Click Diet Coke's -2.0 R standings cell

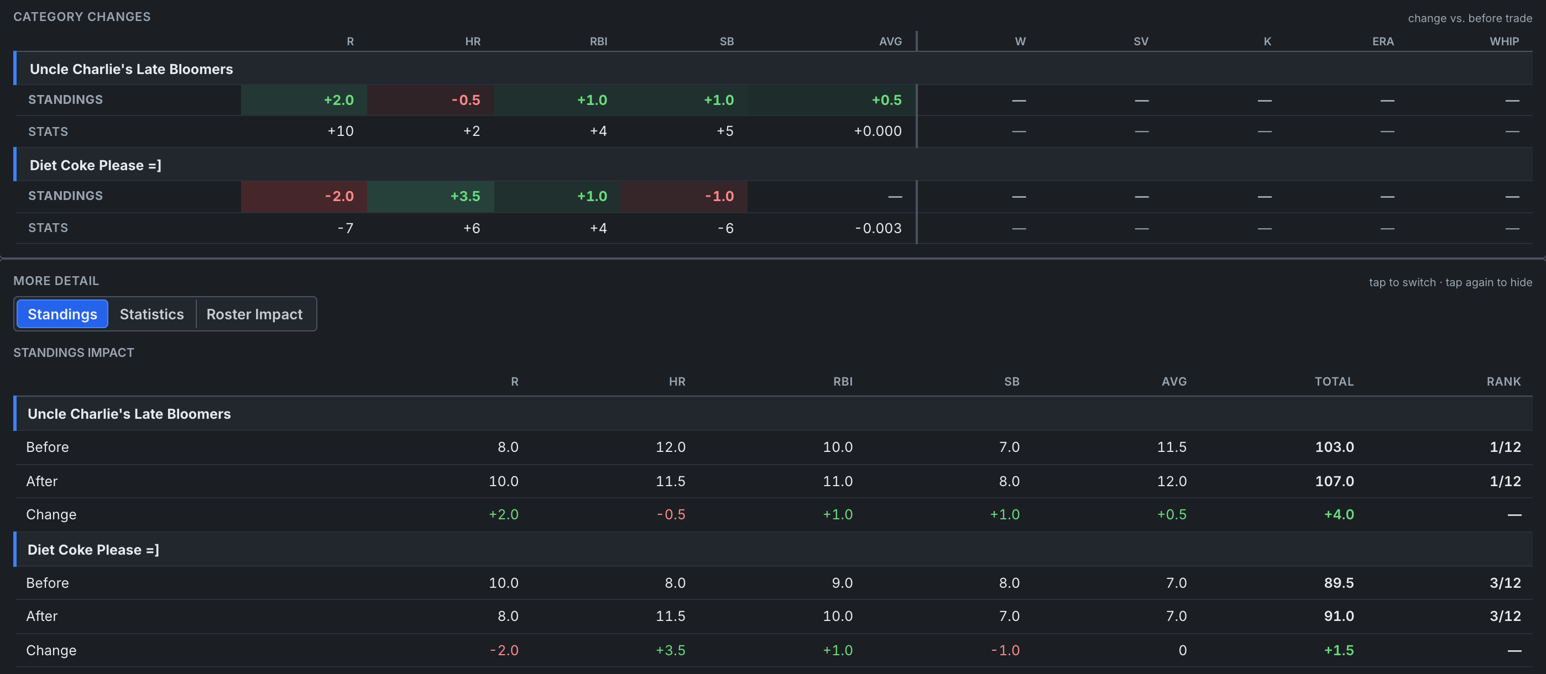click(304, 196)
